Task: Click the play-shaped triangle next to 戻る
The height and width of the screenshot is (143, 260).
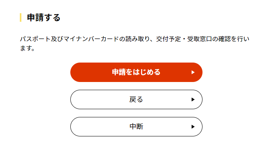Action: pos(193,99)
